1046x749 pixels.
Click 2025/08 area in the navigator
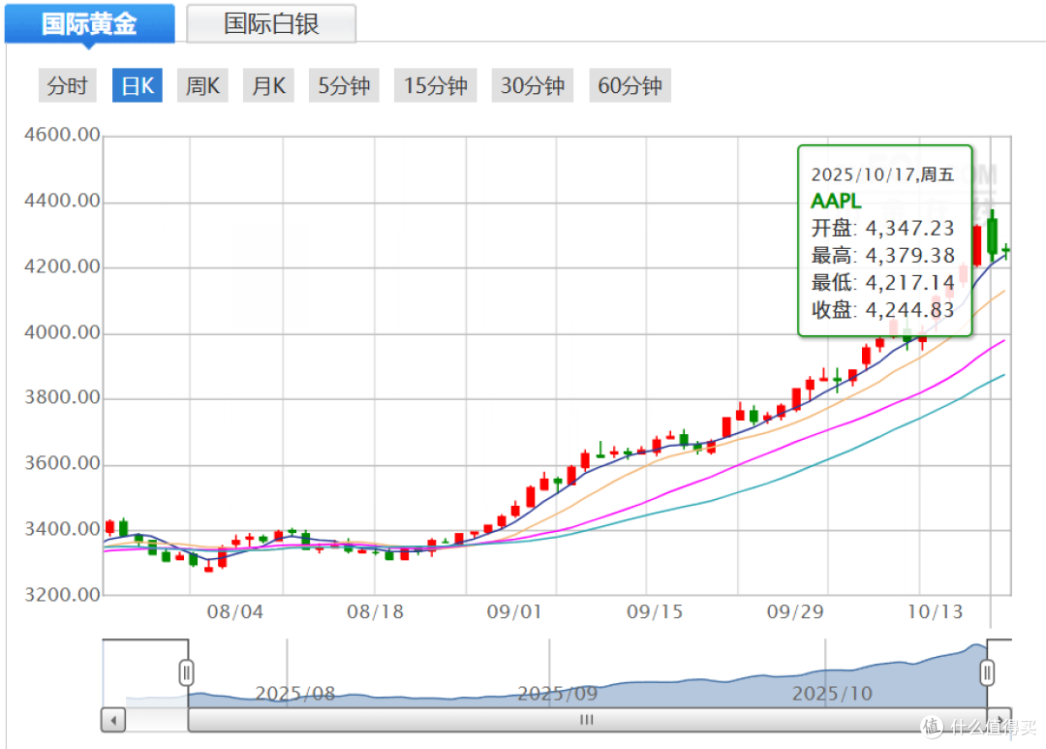pyautogui.click(x=294, y=694)
